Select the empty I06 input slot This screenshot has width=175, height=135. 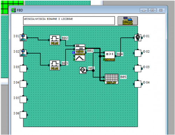tap(23, 115)
